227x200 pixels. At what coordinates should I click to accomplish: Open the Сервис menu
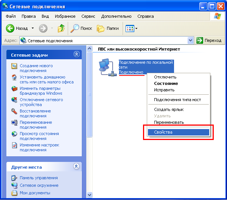88,16
